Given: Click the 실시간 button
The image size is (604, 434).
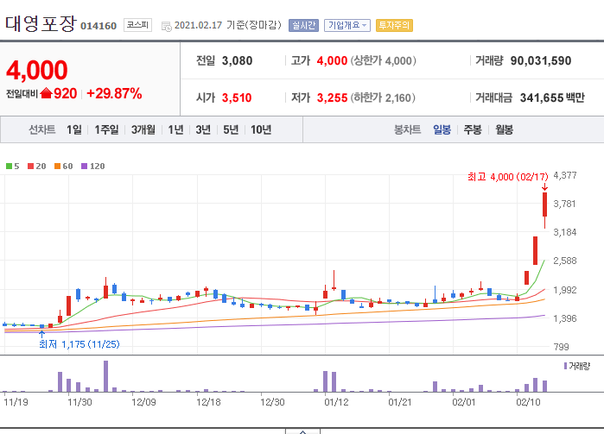Looking at the screenshot, I should click(303, 25).
